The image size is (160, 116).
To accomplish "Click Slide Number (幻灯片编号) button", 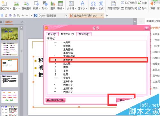I will [x=129, y=3].
